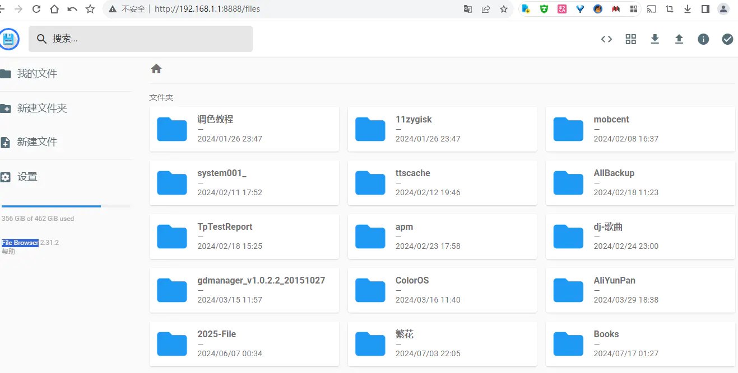Click the 帮助 help link
The image size is (738, 373).
(x=8, y=251)
